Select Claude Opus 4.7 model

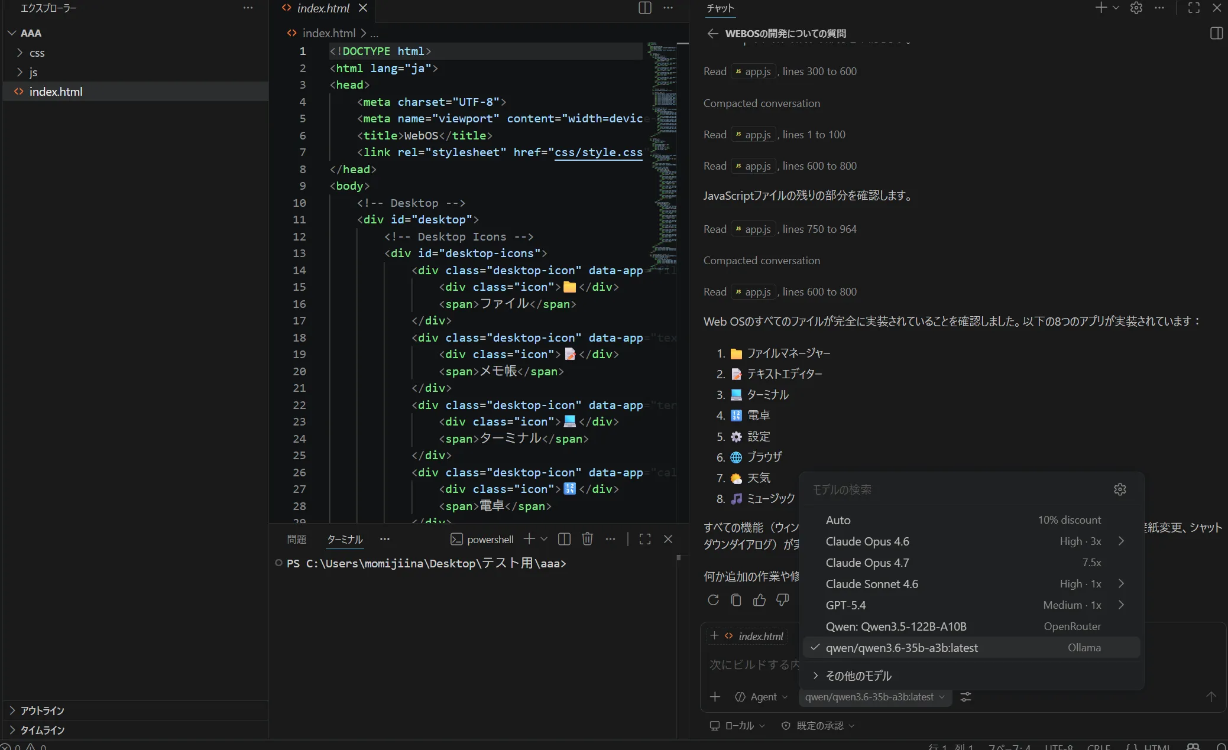[867, 563]
